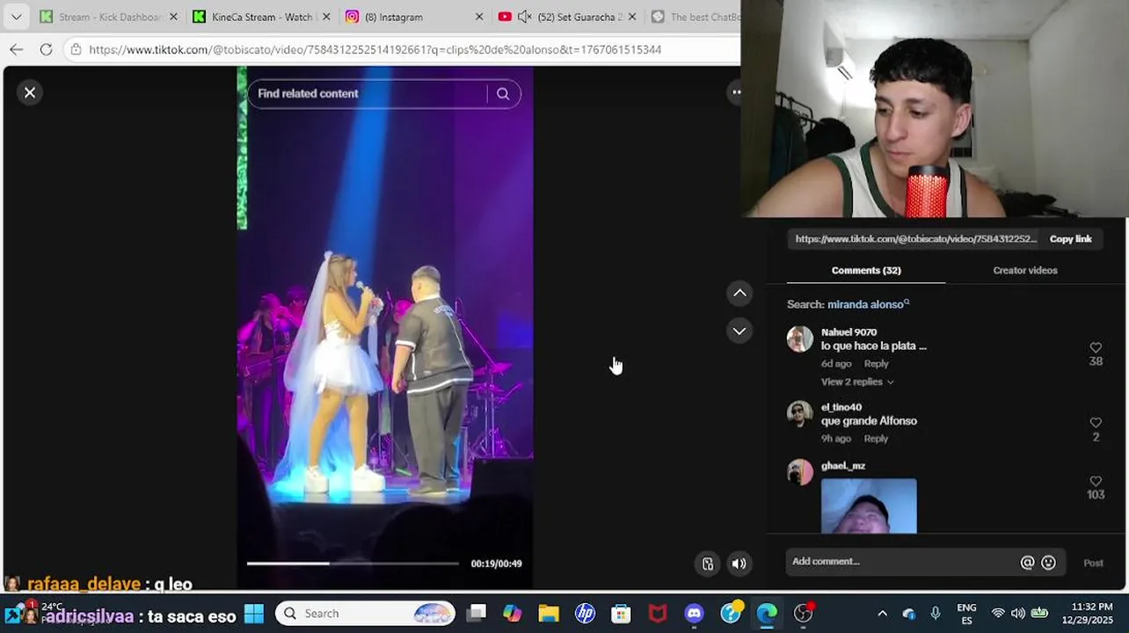Open the OneDrive cloud tray icon
Viewport: 1129px width, 633px height.
908,614
